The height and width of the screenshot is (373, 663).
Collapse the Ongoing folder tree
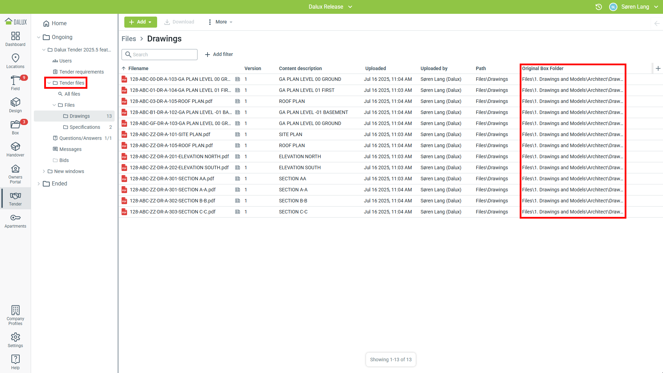[x=39, y=37]
